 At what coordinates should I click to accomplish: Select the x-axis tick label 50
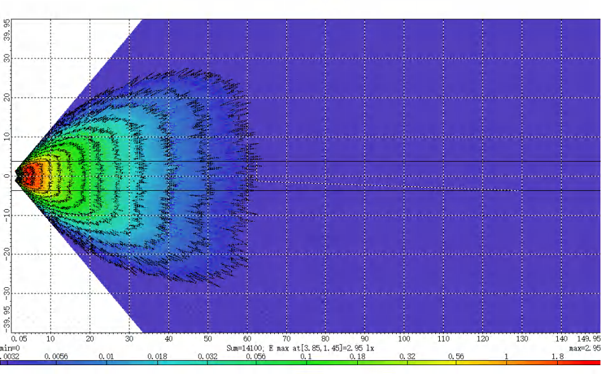click(x=208, y=339)
